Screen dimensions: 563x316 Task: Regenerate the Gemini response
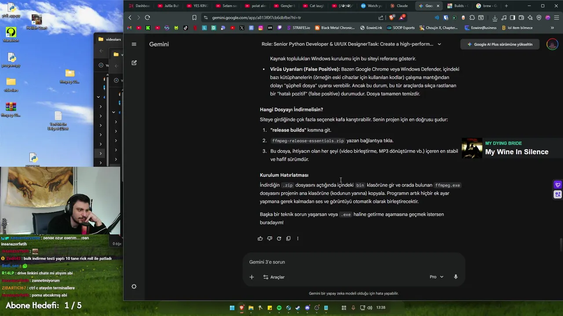point(279,238)
